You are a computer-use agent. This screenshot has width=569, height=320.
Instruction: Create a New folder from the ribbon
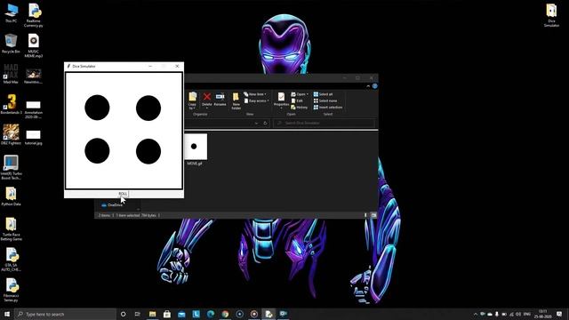pos(236,100)
